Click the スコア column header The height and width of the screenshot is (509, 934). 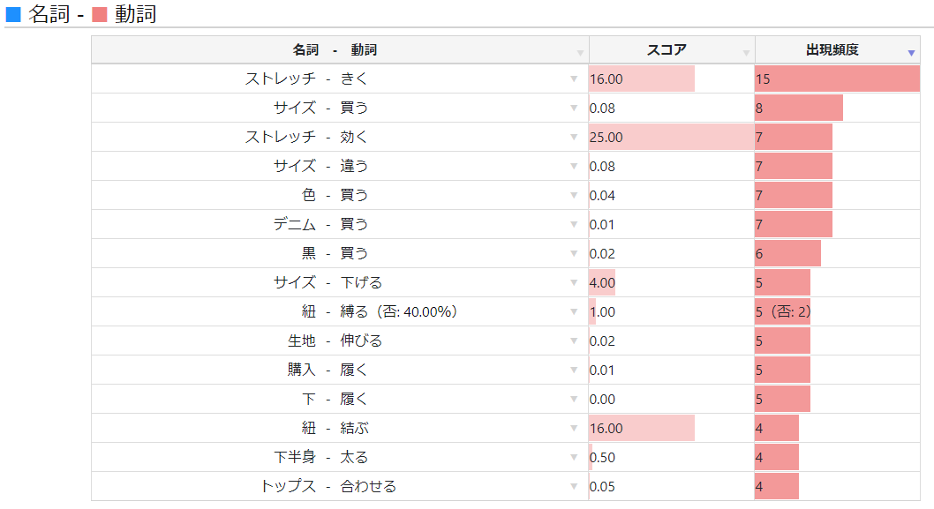(667, 50)
